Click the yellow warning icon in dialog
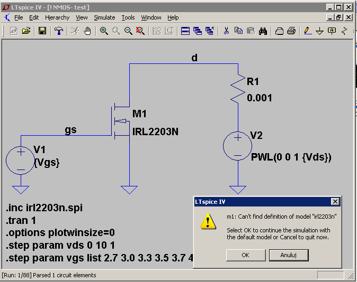Viewport: 357px width, 282px height. [x=208, y=221]
